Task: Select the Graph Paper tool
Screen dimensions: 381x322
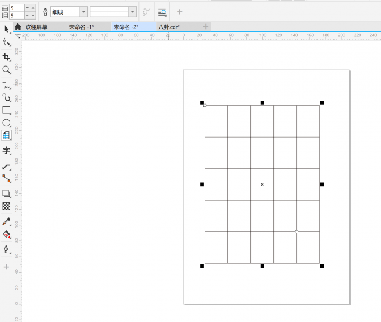Action: [x=7, y=135]
